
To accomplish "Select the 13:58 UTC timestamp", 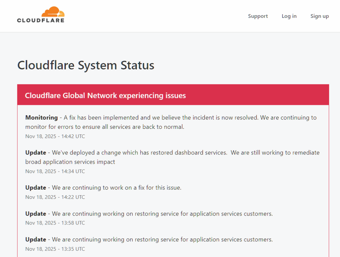I will pyautogui.click(x=55, y=223).
